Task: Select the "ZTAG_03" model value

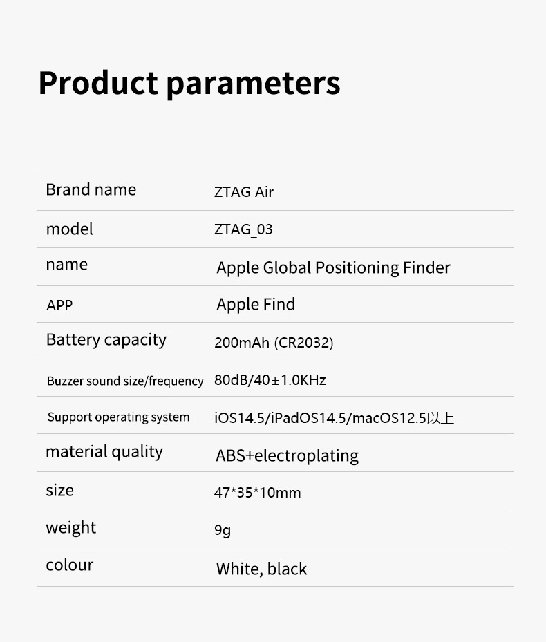Action: [x=243, y=229]
